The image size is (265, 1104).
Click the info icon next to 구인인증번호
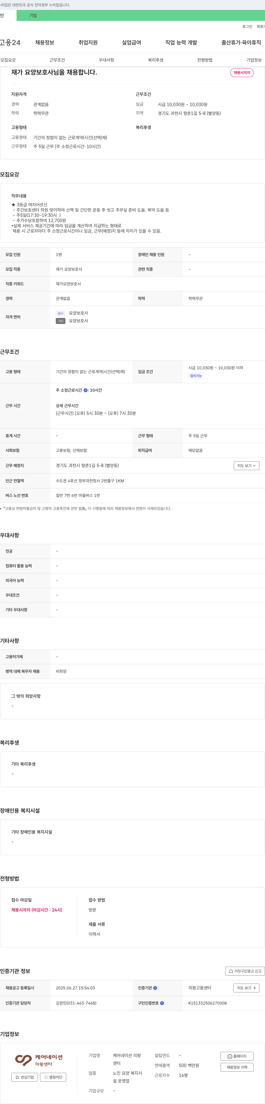click(x=162, y=1003)
